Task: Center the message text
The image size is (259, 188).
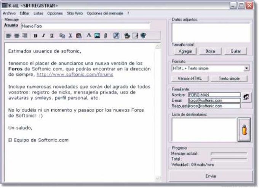Action: [17, 36]
